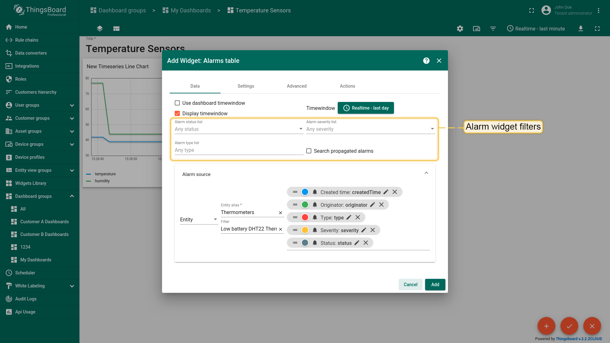Screen dimensions: 610x343
Task: Open entity aliases manager icon
Action: pos(477,29)
